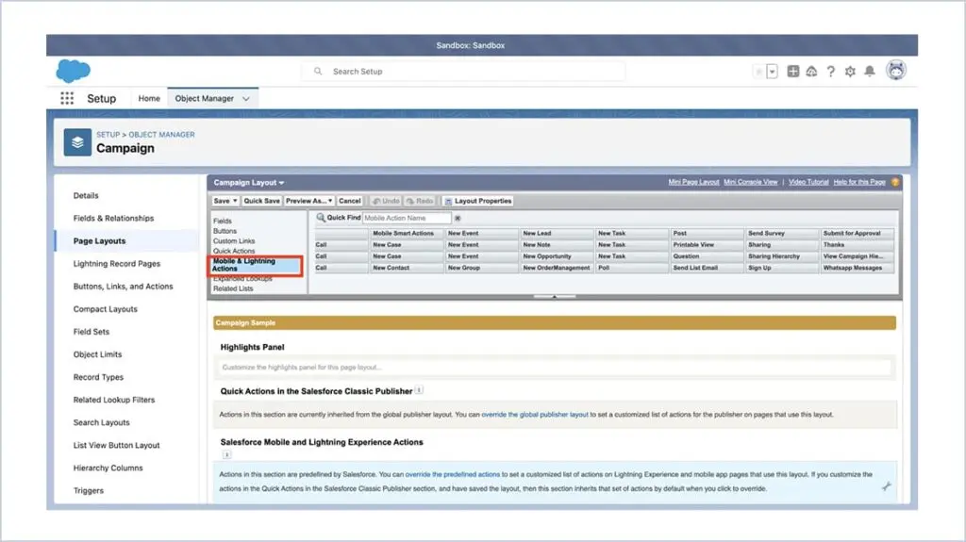Click the Cancel button in layout toolbar

(349, 201)
